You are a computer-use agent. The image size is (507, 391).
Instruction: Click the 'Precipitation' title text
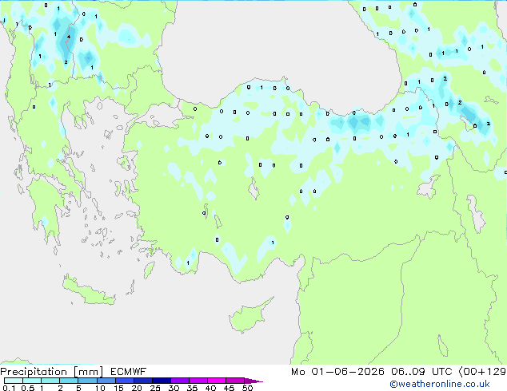click(x=34, y=372)
